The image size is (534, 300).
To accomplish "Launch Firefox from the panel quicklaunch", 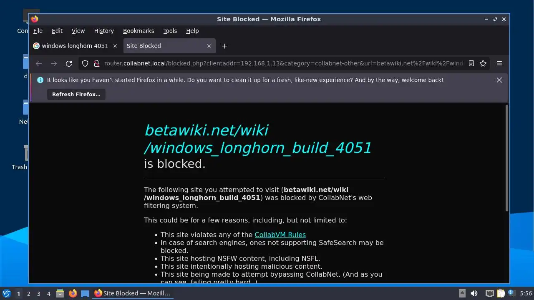I will 73,293.
